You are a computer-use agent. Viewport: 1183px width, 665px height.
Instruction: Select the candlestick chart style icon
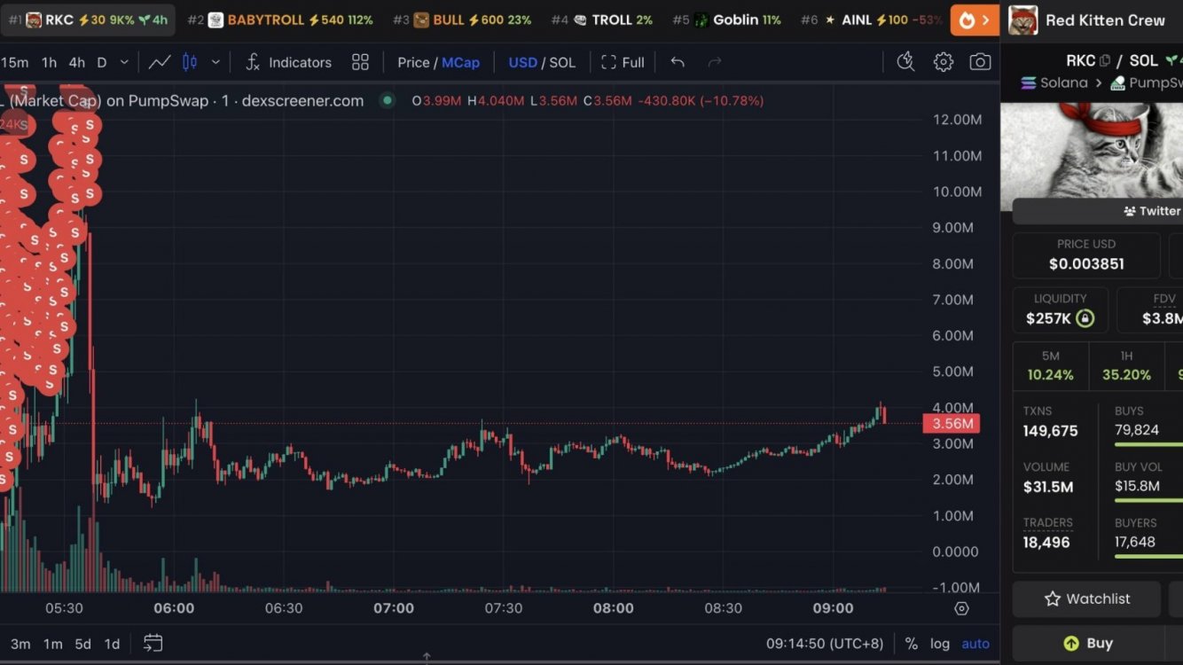point(190,62)
